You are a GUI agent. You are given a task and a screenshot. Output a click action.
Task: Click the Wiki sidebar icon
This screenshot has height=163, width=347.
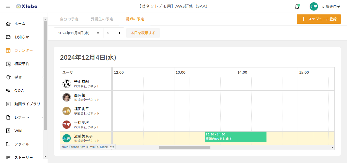[8, 131]
